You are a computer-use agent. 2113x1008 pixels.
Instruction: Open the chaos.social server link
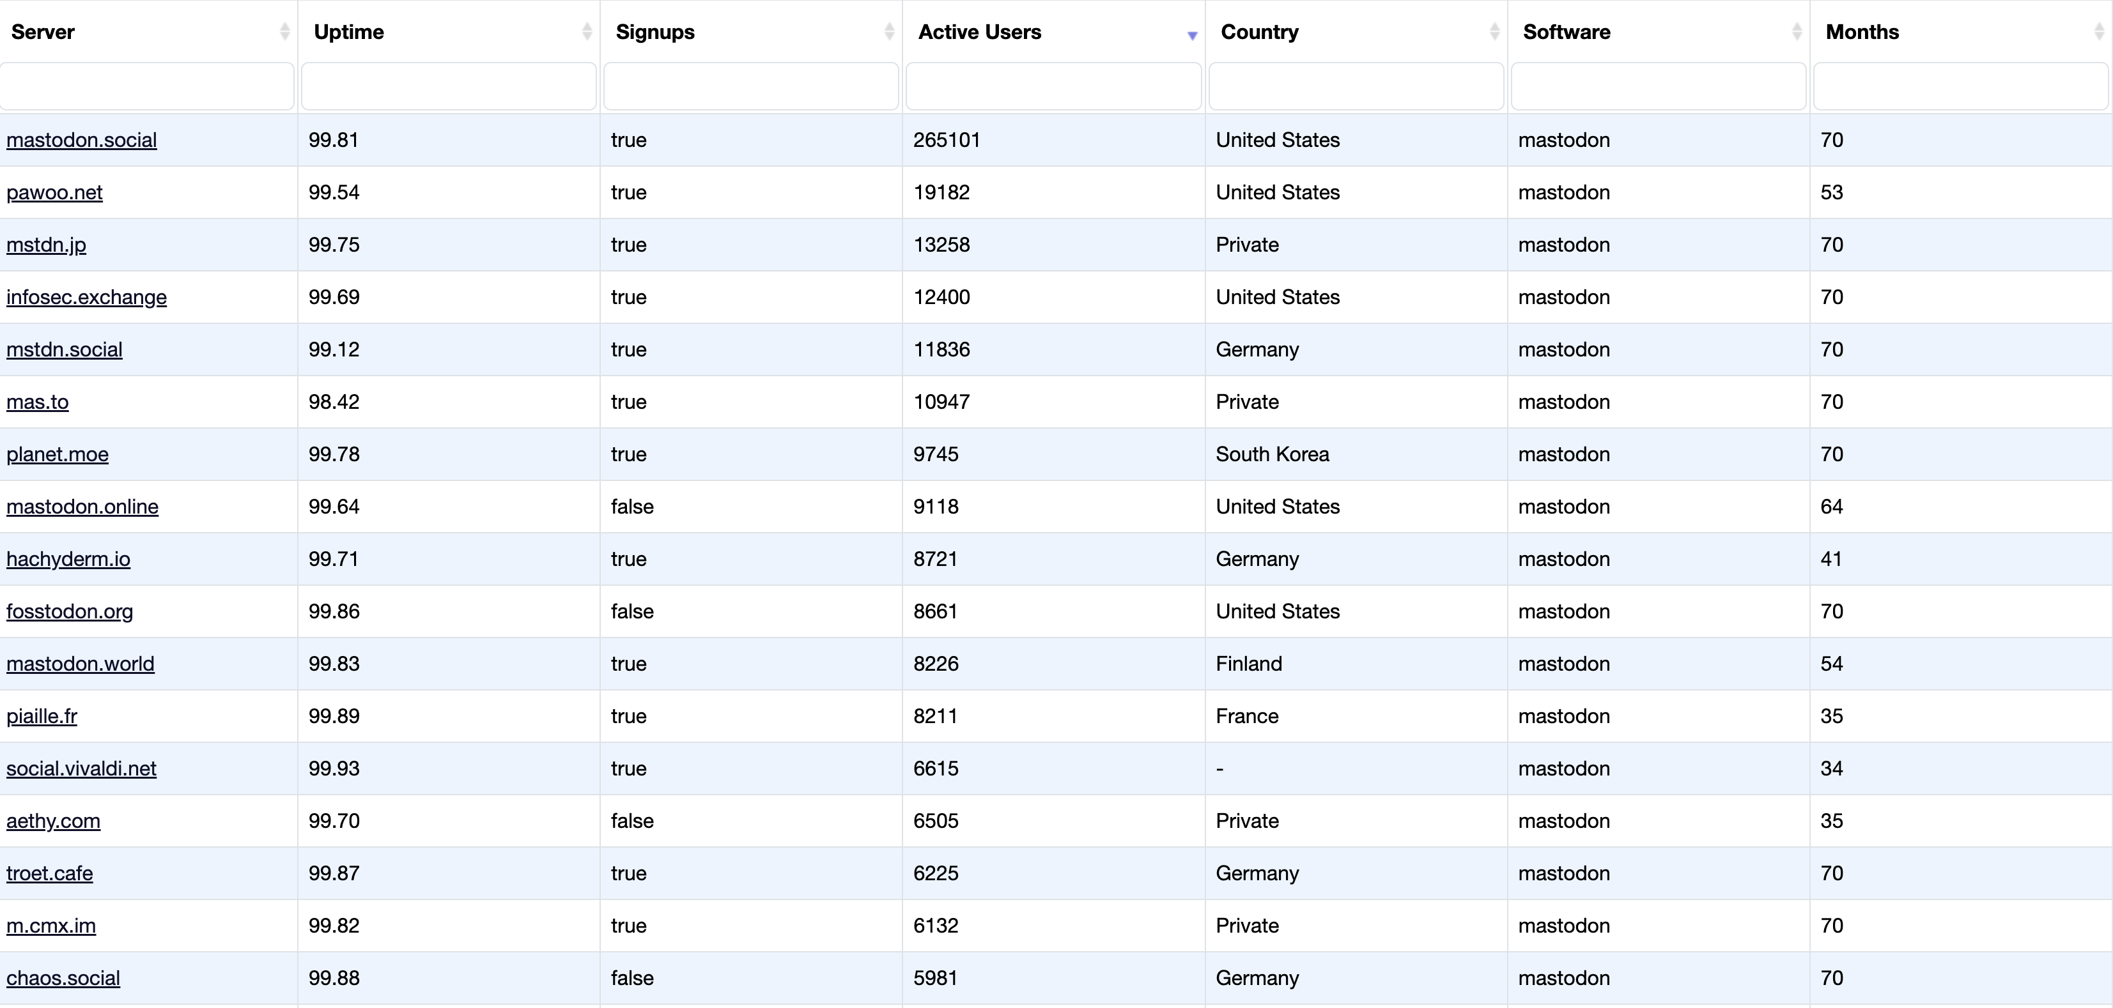tap(63, 978)
